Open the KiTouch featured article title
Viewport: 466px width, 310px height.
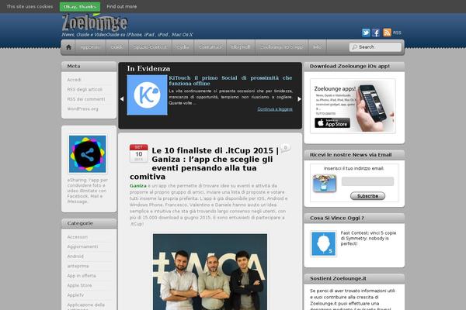coord(231,81)
